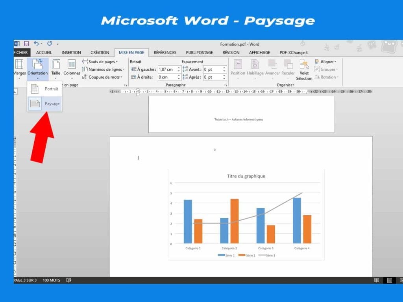403x302 pixels.
Task: Select Portrait orientation option
Action: 44,89
